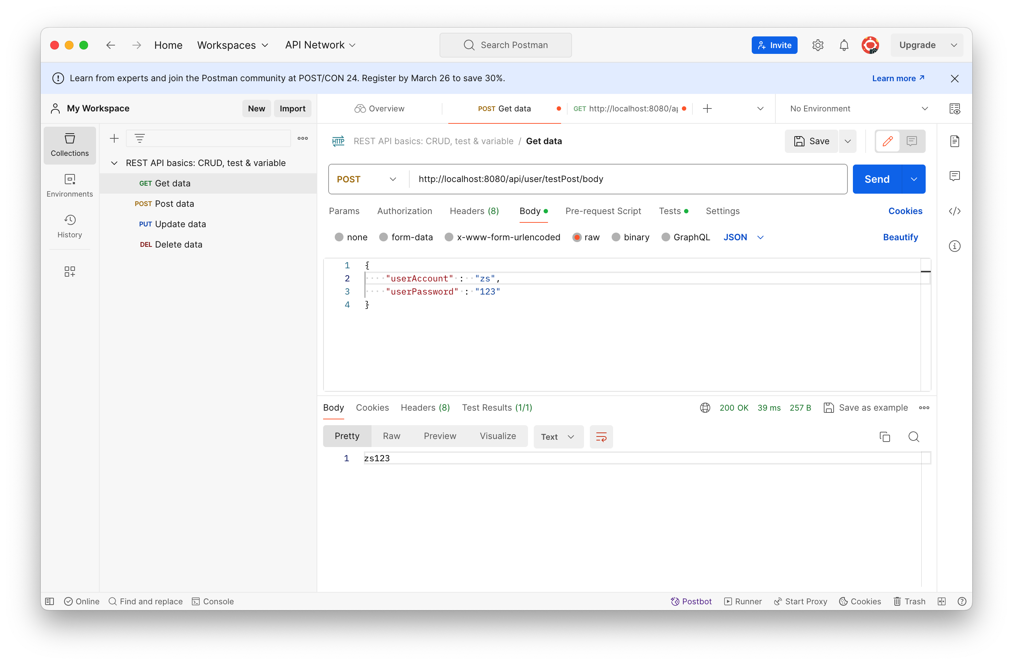Image resolution: width=1013 pixels, height=664 pixels.
Task: Select the none radio button for body
Action: (x=339, y=237)
